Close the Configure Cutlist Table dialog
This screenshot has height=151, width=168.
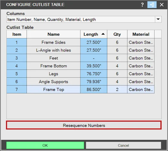(162, 5)
